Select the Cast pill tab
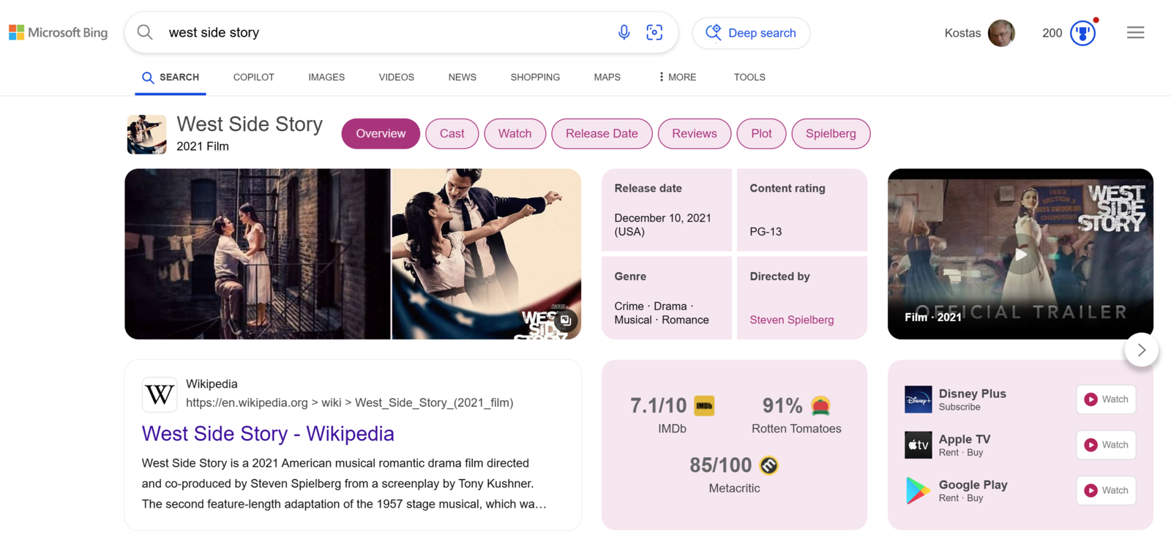Image resolution: width=1171 pixels, height=534 pixels. point(452,134)
